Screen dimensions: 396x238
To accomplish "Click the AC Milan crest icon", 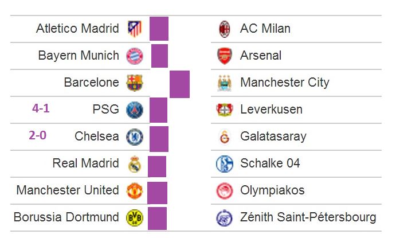I will pyautogui.click(x=225, y=29).
